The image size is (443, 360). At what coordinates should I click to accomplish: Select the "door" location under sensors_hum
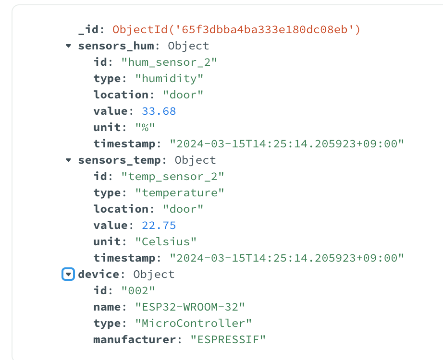(183, 95)
